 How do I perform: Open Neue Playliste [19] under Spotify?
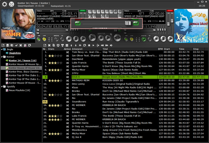(x=20, y=90)
